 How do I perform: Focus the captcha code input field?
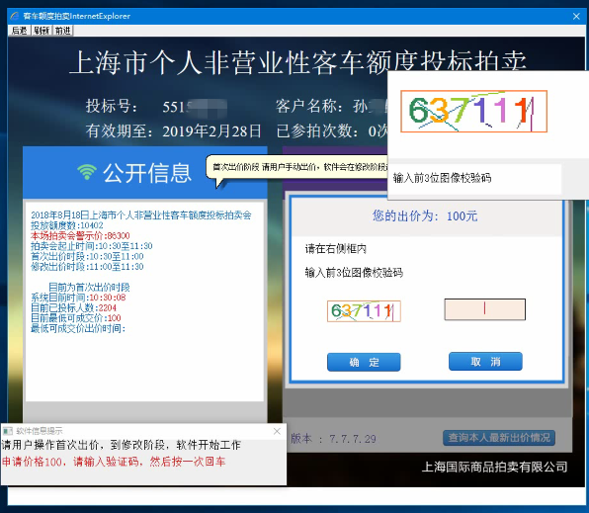[x=485, y=309]
